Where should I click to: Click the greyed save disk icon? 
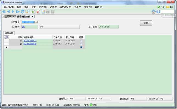tap(52, 12)
